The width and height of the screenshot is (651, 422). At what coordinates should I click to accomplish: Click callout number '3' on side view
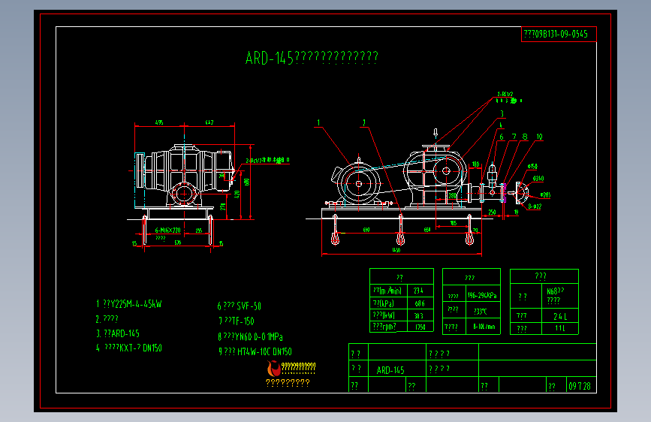click(x=502, y=114)
